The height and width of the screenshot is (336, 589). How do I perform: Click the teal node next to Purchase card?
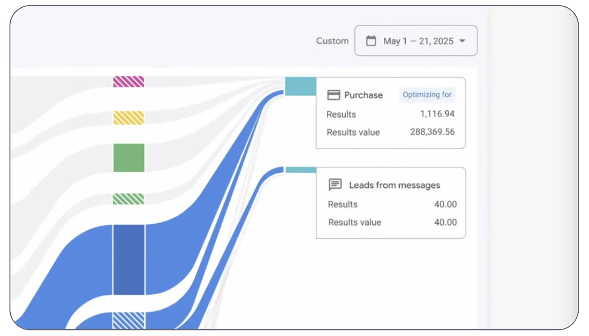(300, 87)
